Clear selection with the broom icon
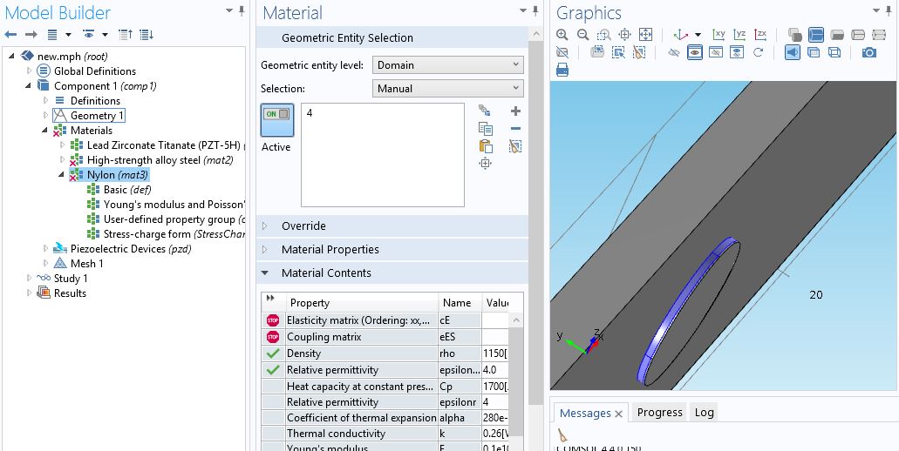899x451 pixels. pyautogui.click(x=515, y=145)
